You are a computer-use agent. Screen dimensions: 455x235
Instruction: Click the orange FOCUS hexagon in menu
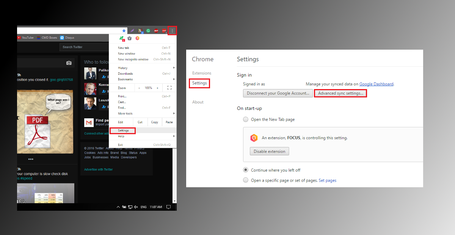pos(137,38)
